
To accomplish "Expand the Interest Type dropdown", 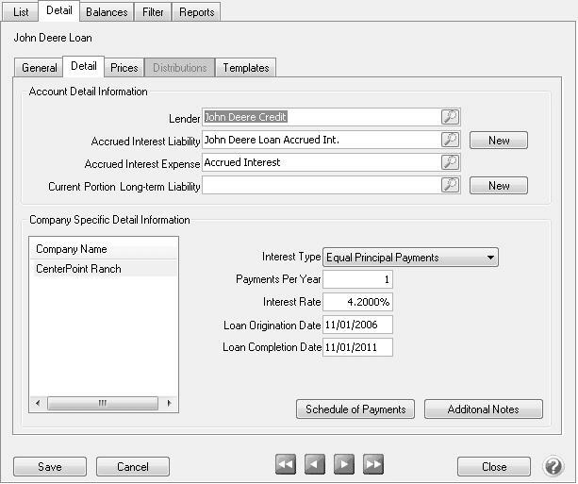I will tap(490, 257).
